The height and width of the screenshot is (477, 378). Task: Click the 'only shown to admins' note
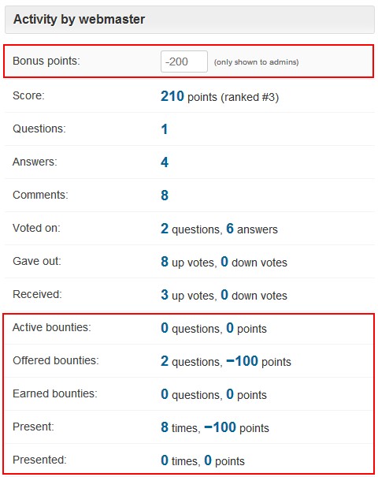point(257,62)
